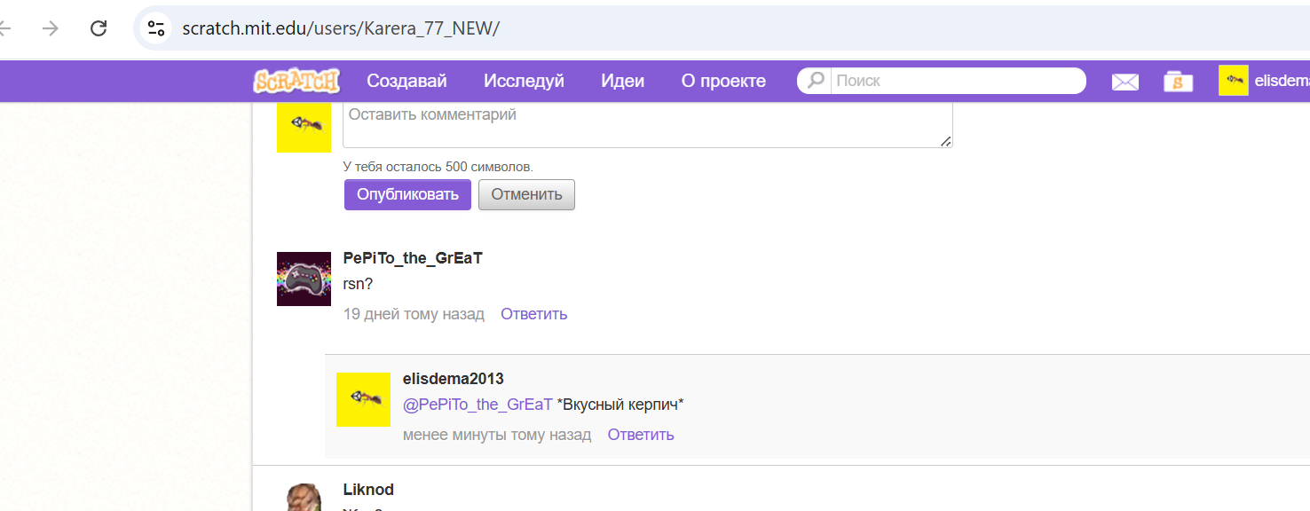This screenshot has width=1310, height=511.
Task: Open the Исследуй menu item
Action: [524, 81]
